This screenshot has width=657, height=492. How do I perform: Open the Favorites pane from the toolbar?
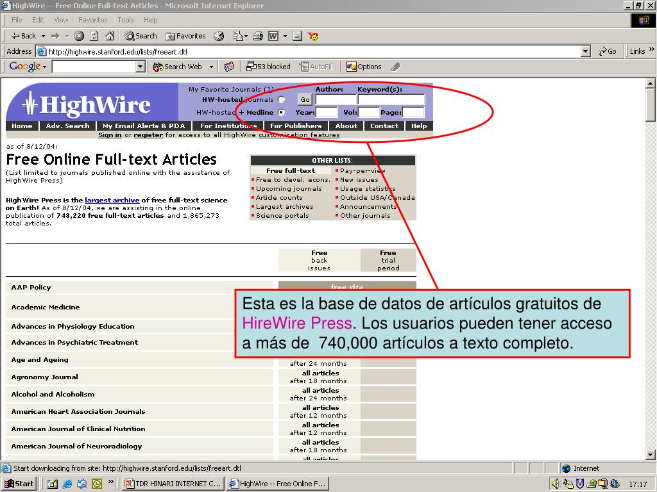point(185,36)
